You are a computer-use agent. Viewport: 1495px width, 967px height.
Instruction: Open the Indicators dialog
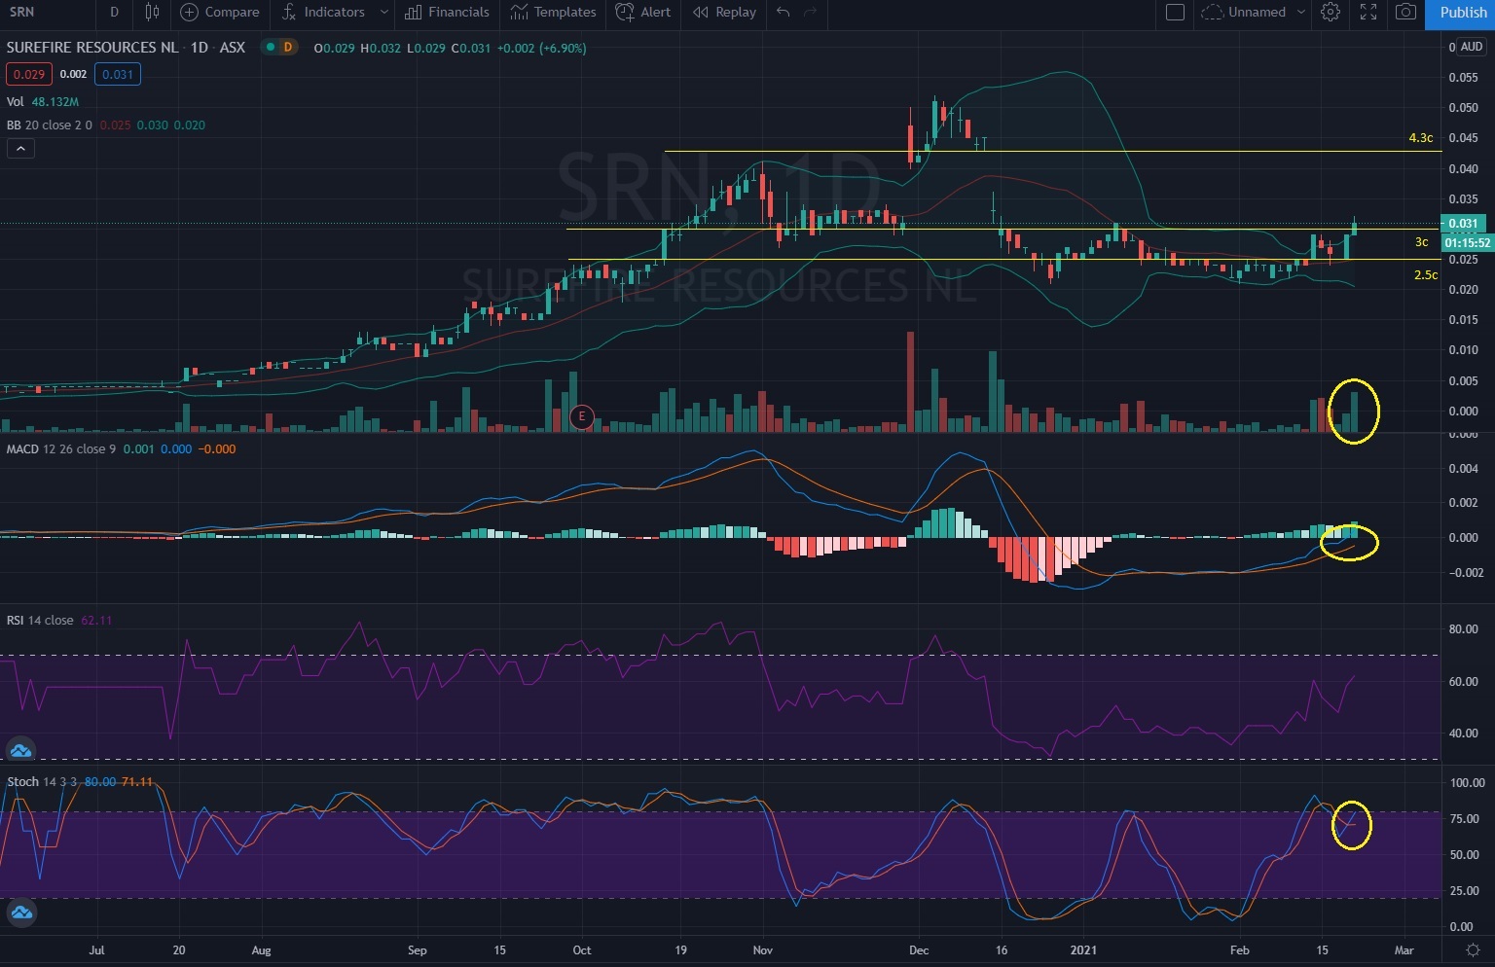[323, 12]
